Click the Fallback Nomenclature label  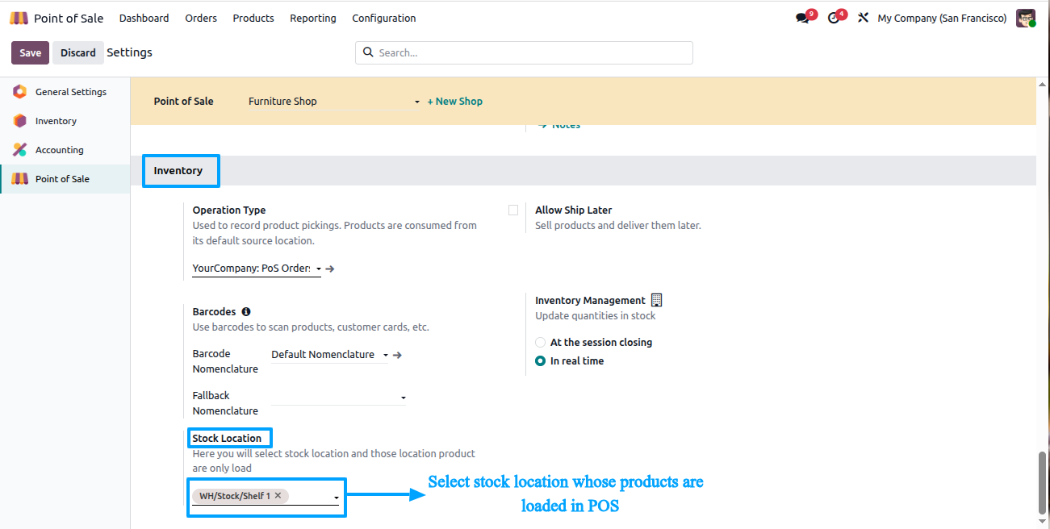(x=225, y=403)
